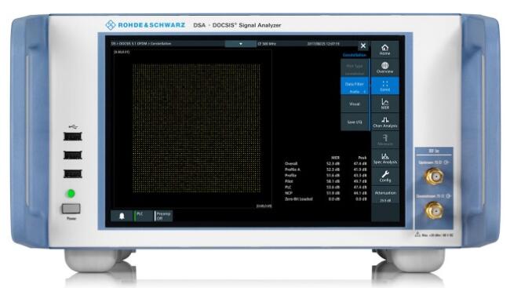
Task: Open the Home screen icon
Action: pos(384,49)
